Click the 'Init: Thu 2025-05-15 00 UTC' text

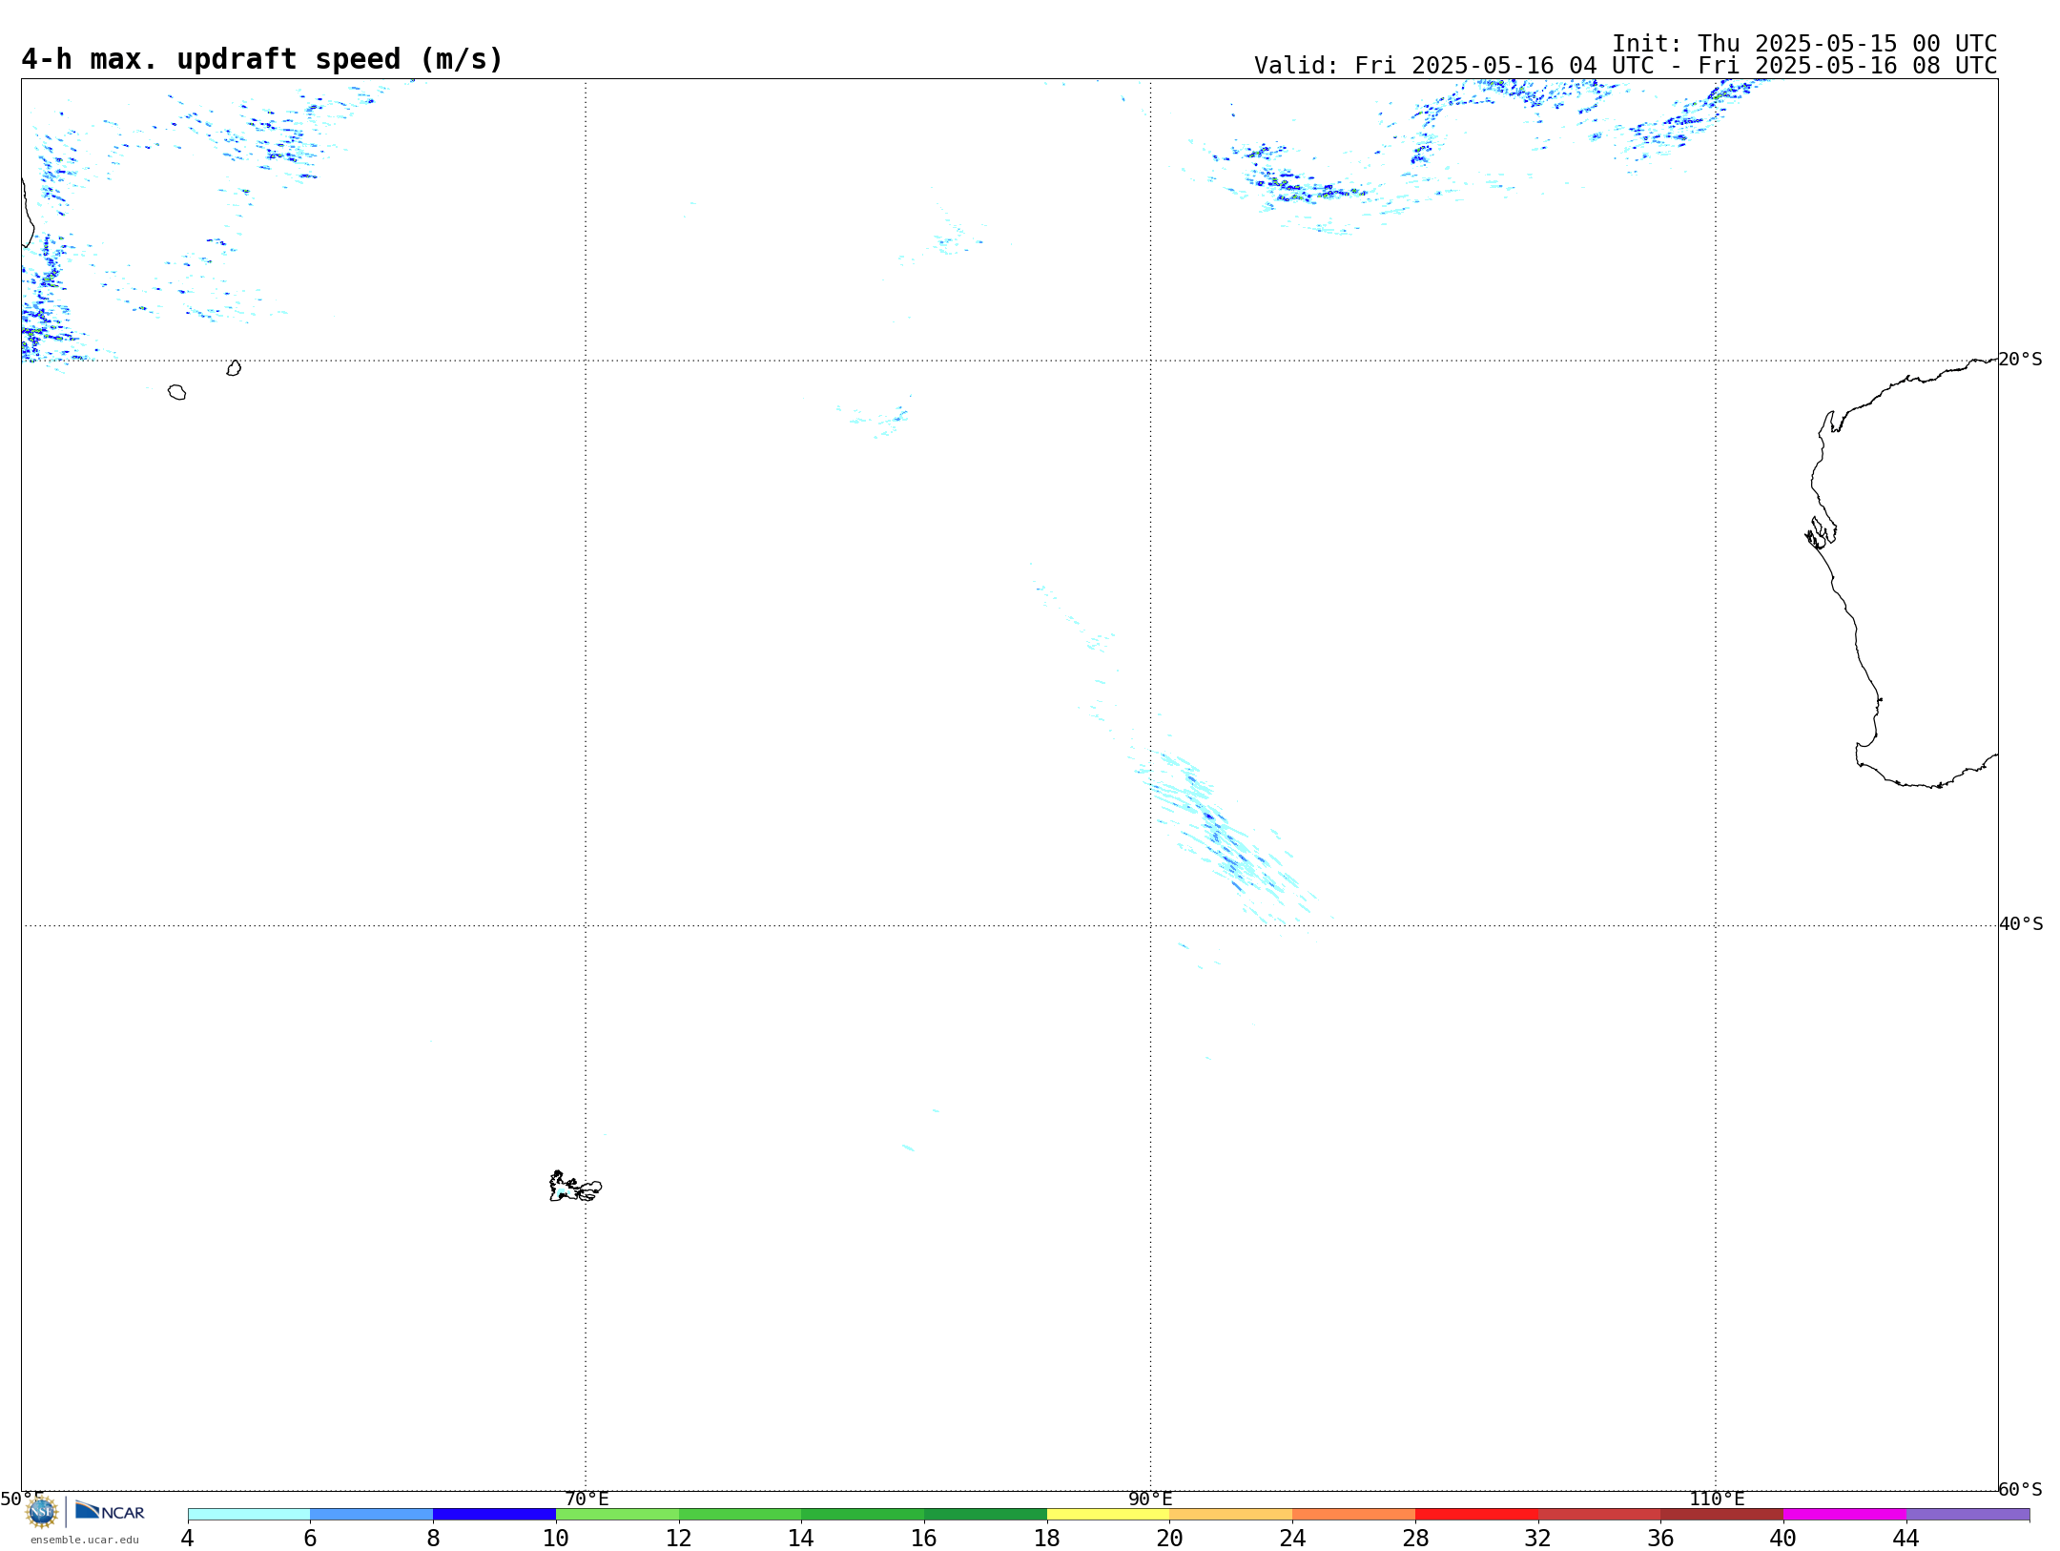(x=1804, y=44)
